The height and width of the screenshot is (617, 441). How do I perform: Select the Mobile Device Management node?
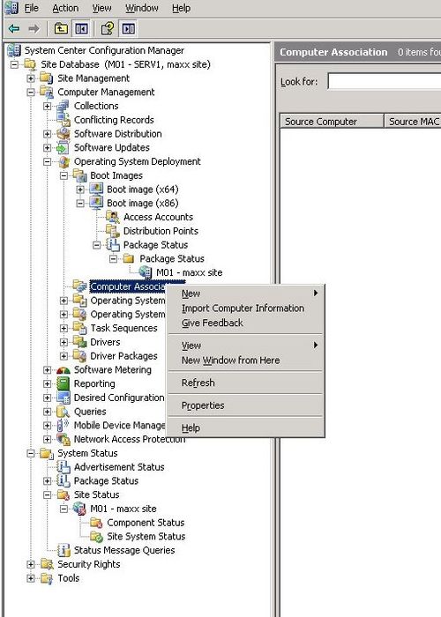click(x=119, y=426)
